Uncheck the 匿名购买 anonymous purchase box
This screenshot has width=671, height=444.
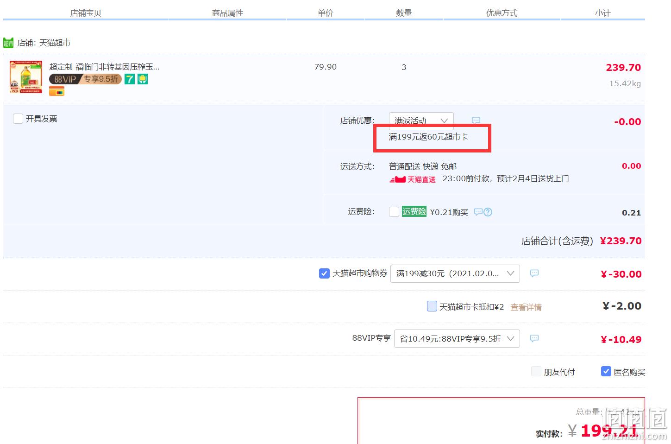tap(606, 372)
